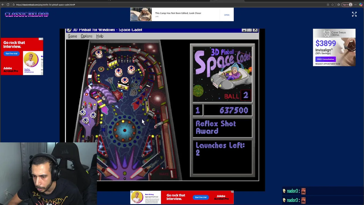
Task: Click the top nador3 chat entry
Action: click(294, 191)
